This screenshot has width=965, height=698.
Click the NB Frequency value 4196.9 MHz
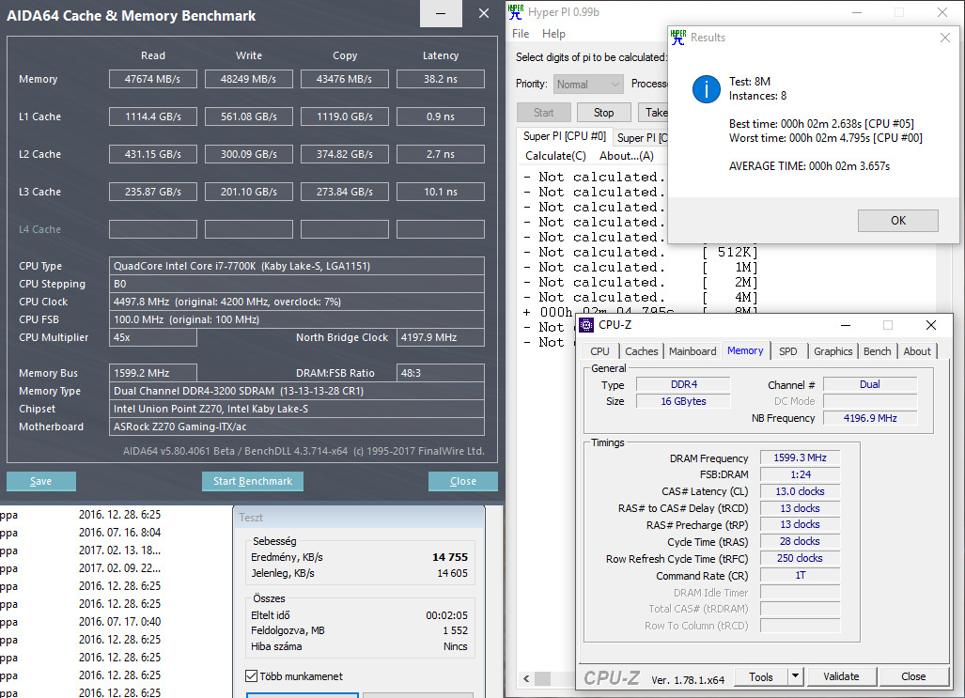click(870, 418)
